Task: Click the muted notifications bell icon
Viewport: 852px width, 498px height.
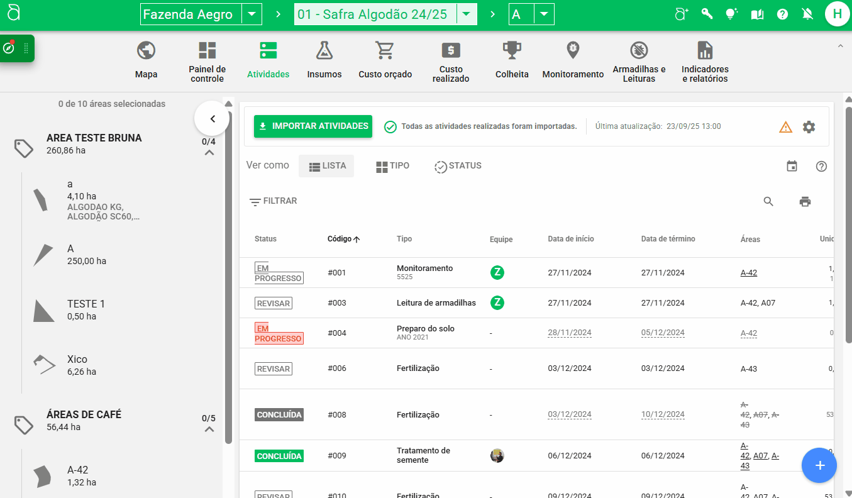Action: pos(807,14)
